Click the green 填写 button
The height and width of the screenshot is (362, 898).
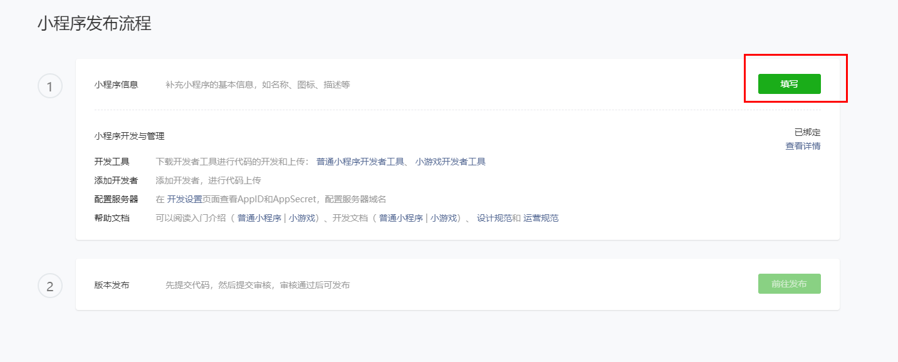pos(789,84)
